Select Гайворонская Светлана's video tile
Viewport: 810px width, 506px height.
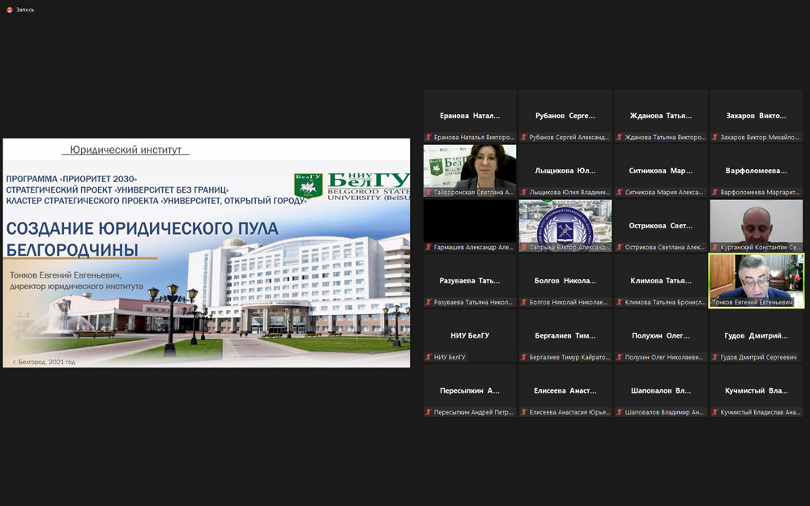[x=470, y=167]
